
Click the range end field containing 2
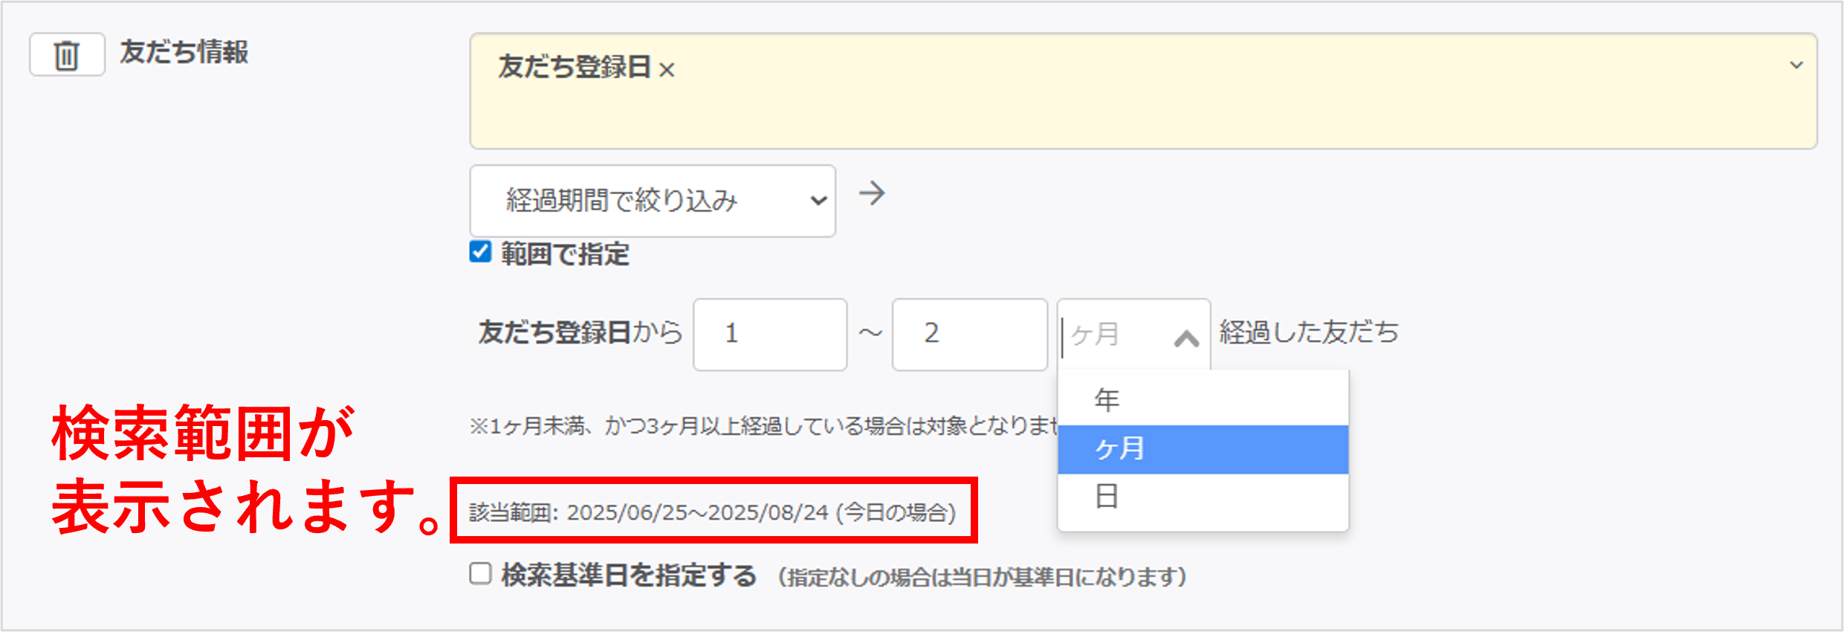click(x=968, y=334)
